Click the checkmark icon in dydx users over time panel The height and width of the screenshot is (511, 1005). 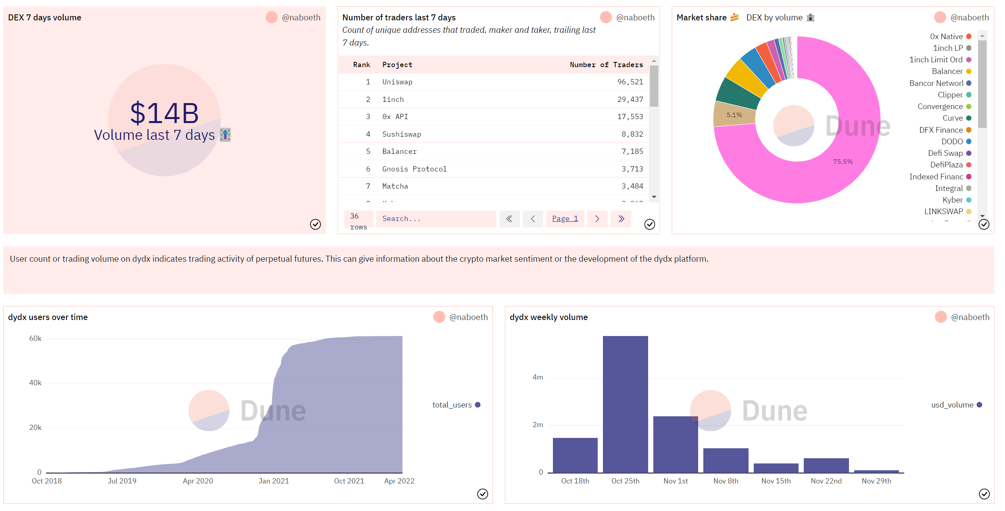482,494
